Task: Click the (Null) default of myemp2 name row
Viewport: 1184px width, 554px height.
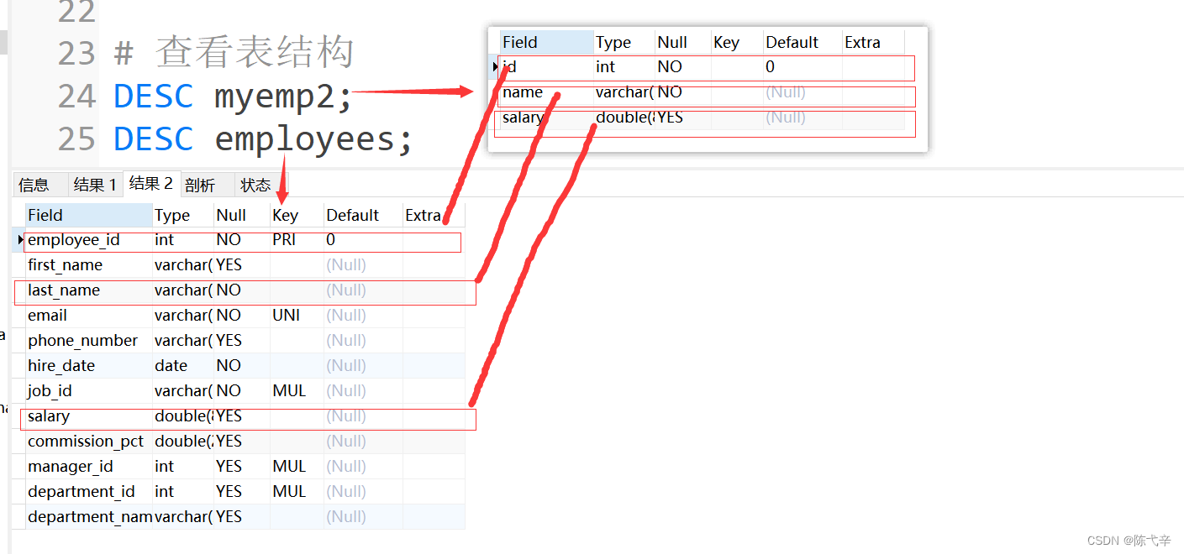Action: tap(802, 92)
